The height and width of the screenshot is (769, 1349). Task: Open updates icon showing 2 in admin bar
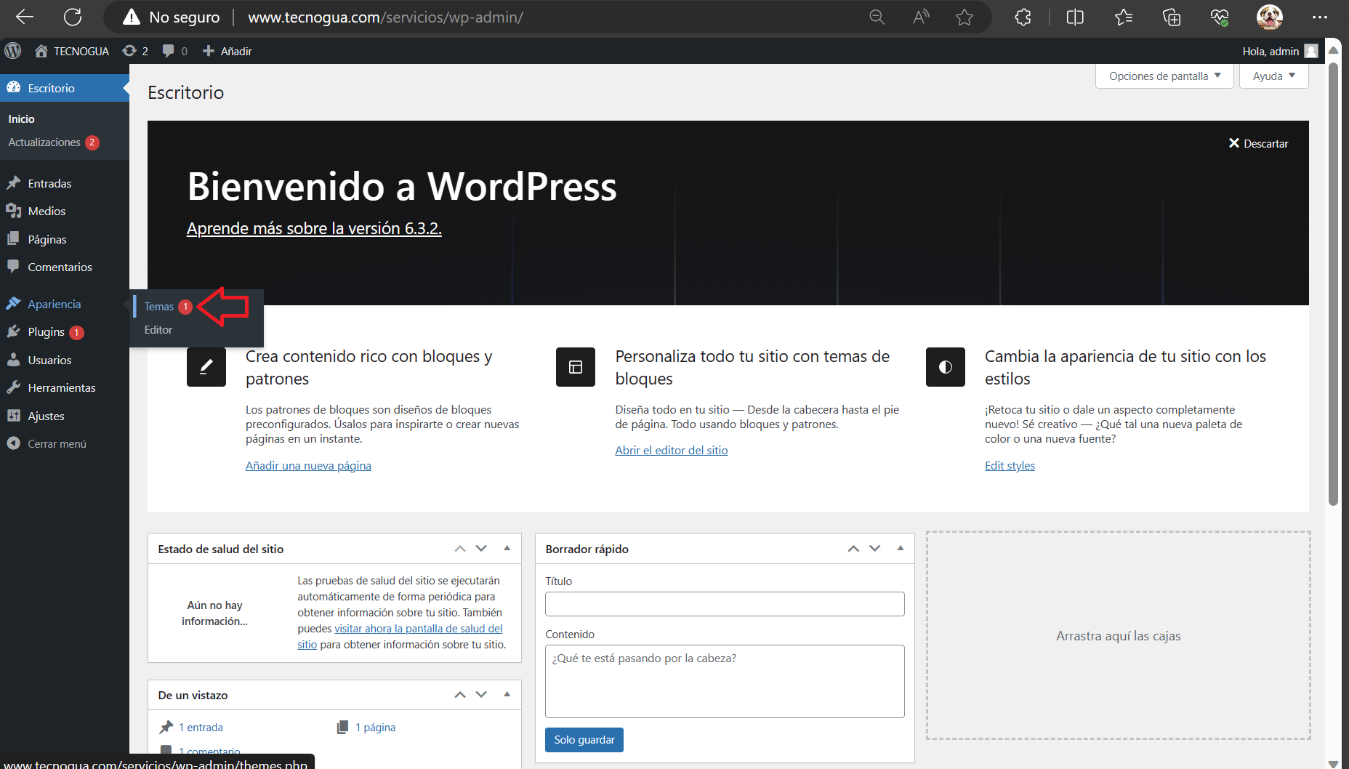(x=135, y=51)
